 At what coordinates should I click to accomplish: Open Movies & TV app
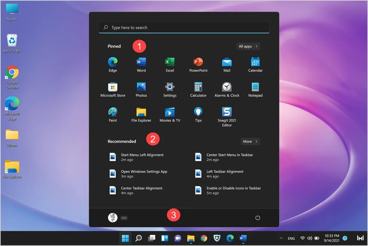170,115
